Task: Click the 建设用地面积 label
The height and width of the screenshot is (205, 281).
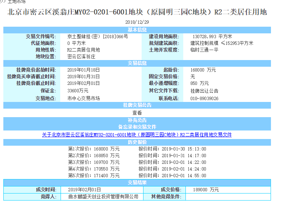Action: (164, 37)
